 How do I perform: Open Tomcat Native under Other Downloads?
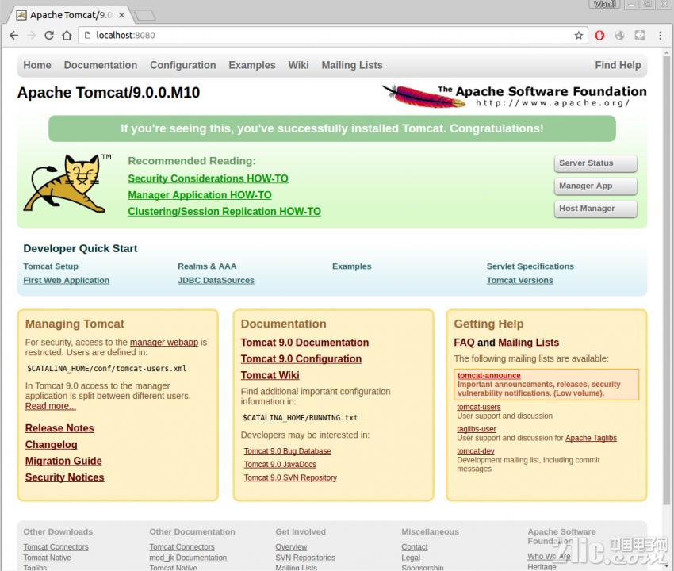click(x=48, y=558)
